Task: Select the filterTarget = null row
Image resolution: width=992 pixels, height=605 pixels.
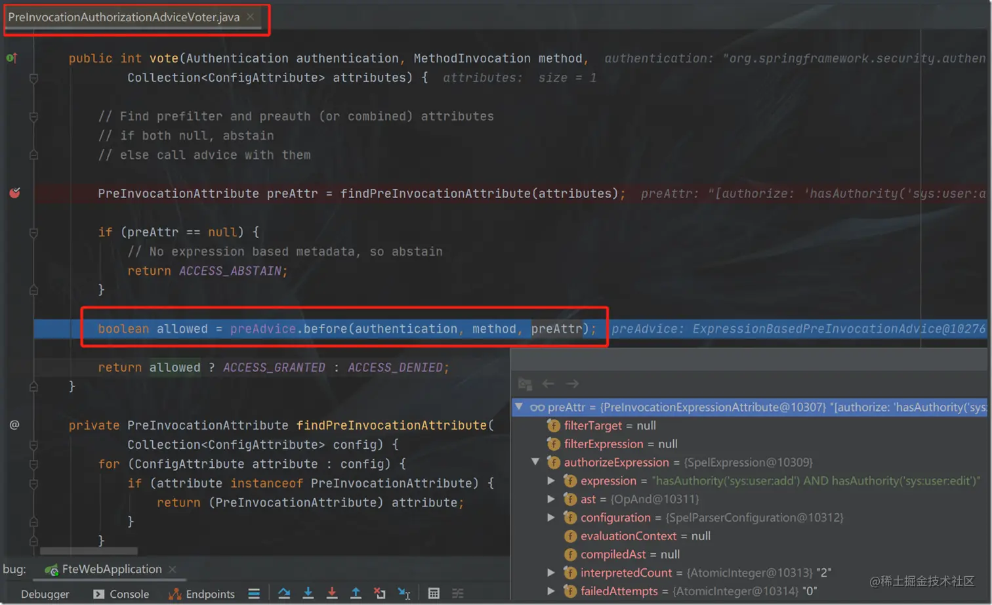Action: [x=749, y=425]
